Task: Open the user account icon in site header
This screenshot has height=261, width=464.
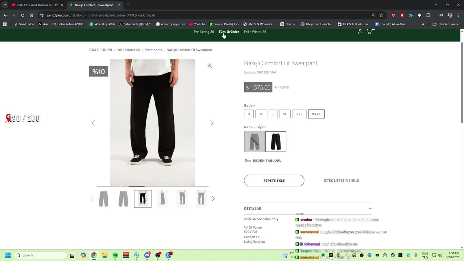Action: [360, 32]
